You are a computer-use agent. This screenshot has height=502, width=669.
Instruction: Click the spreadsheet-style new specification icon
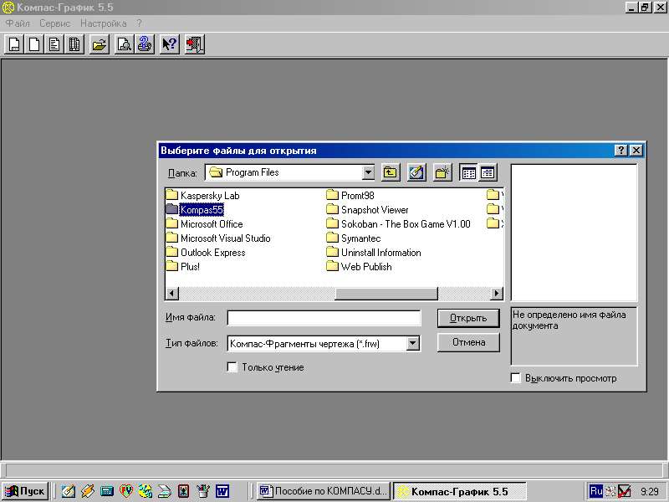pyautogui.click(x=74, y=44)
